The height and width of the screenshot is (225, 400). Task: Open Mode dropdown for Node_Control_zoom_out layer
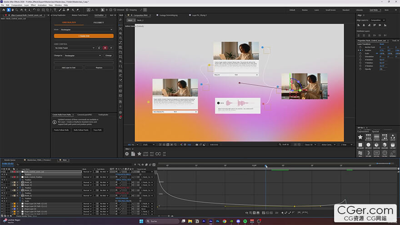pos(87,172)
